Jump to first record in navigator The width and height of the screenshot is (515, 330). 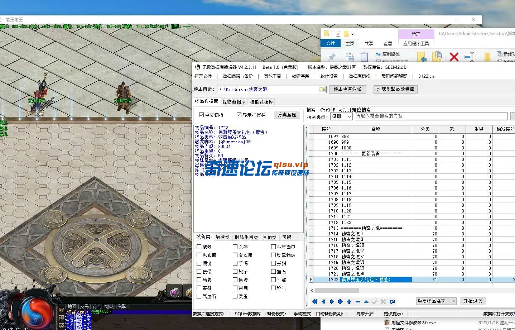pos(315,301)
